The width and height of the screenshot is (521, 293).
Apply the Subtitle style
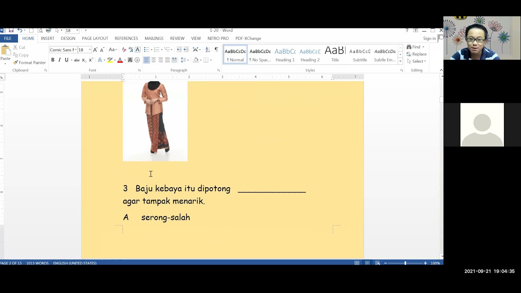pos(360,55)
